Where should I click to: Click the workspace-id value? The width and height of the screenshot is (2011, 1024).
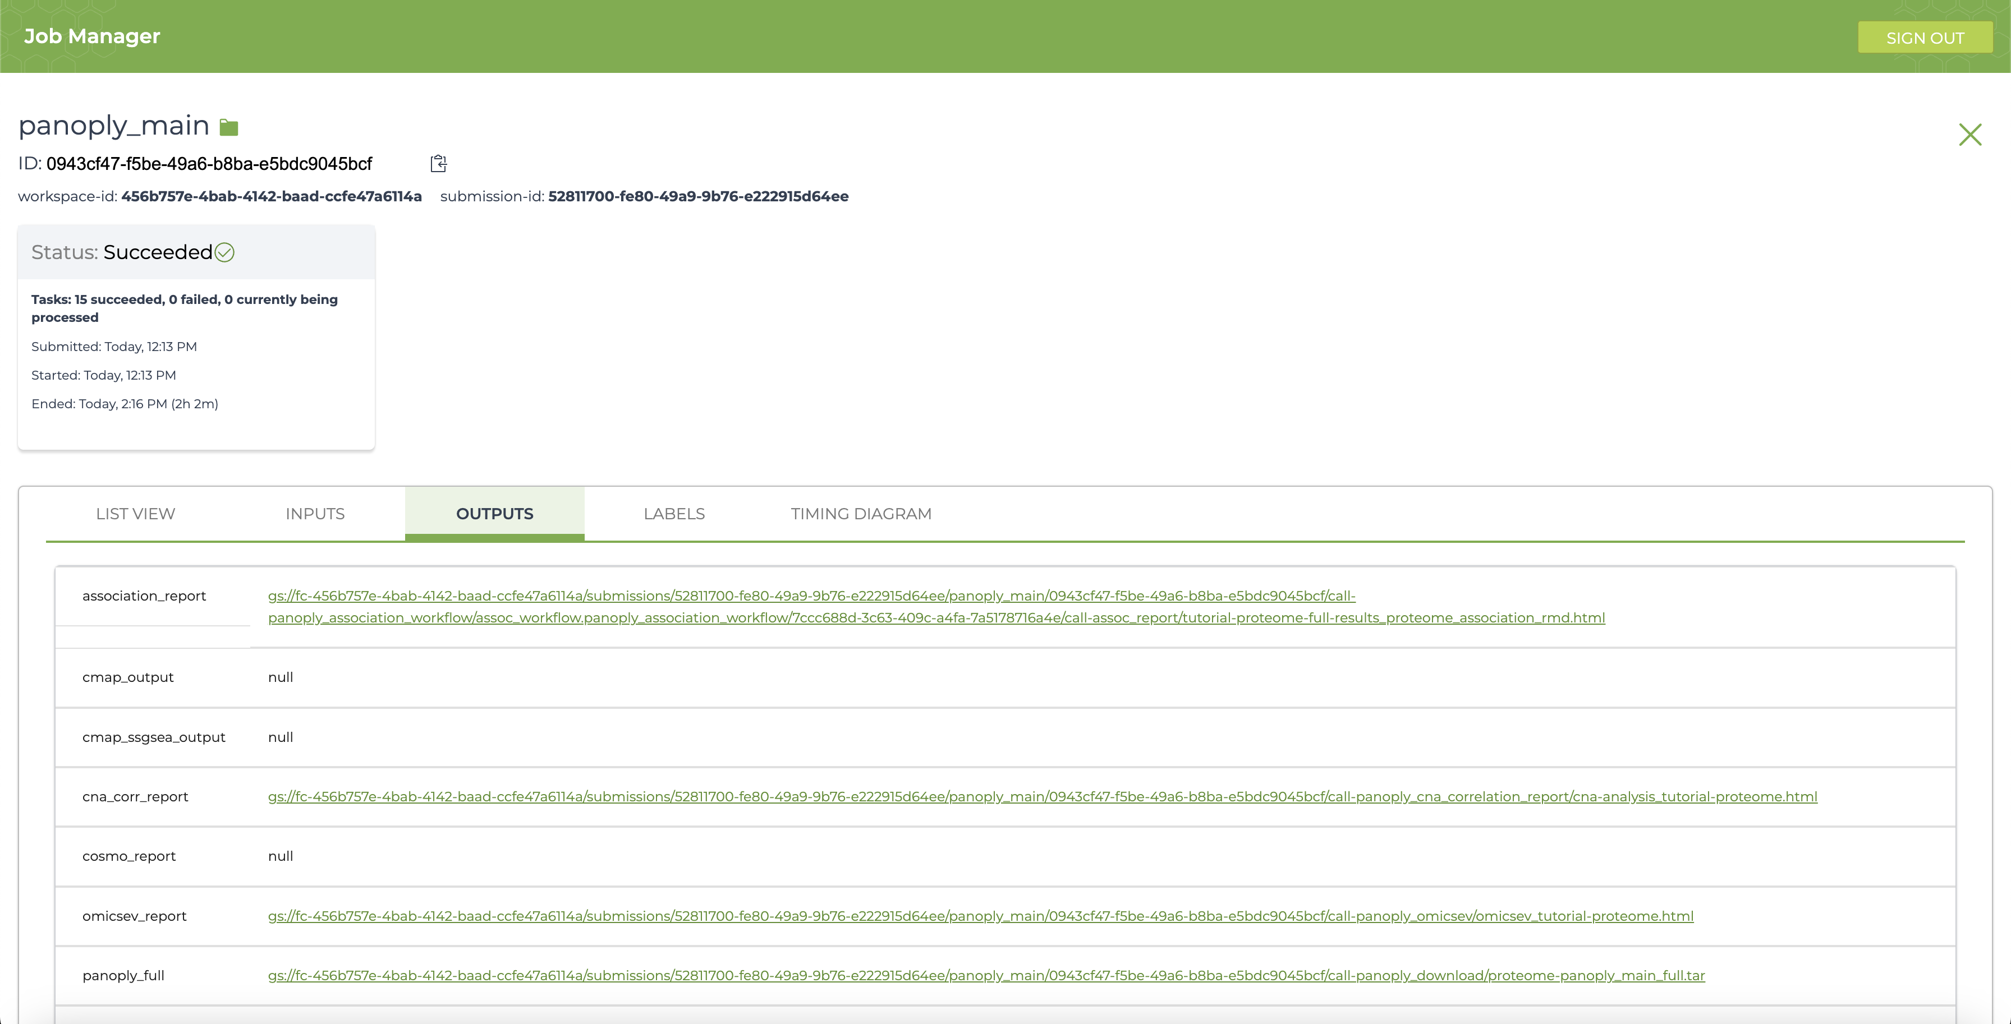click(271, 196)
